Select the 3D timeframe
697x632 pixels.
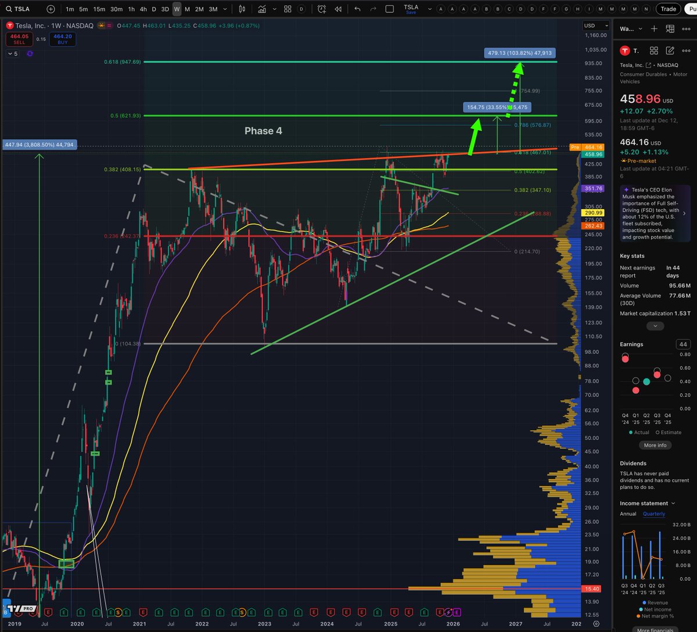[x=165, y=9]
